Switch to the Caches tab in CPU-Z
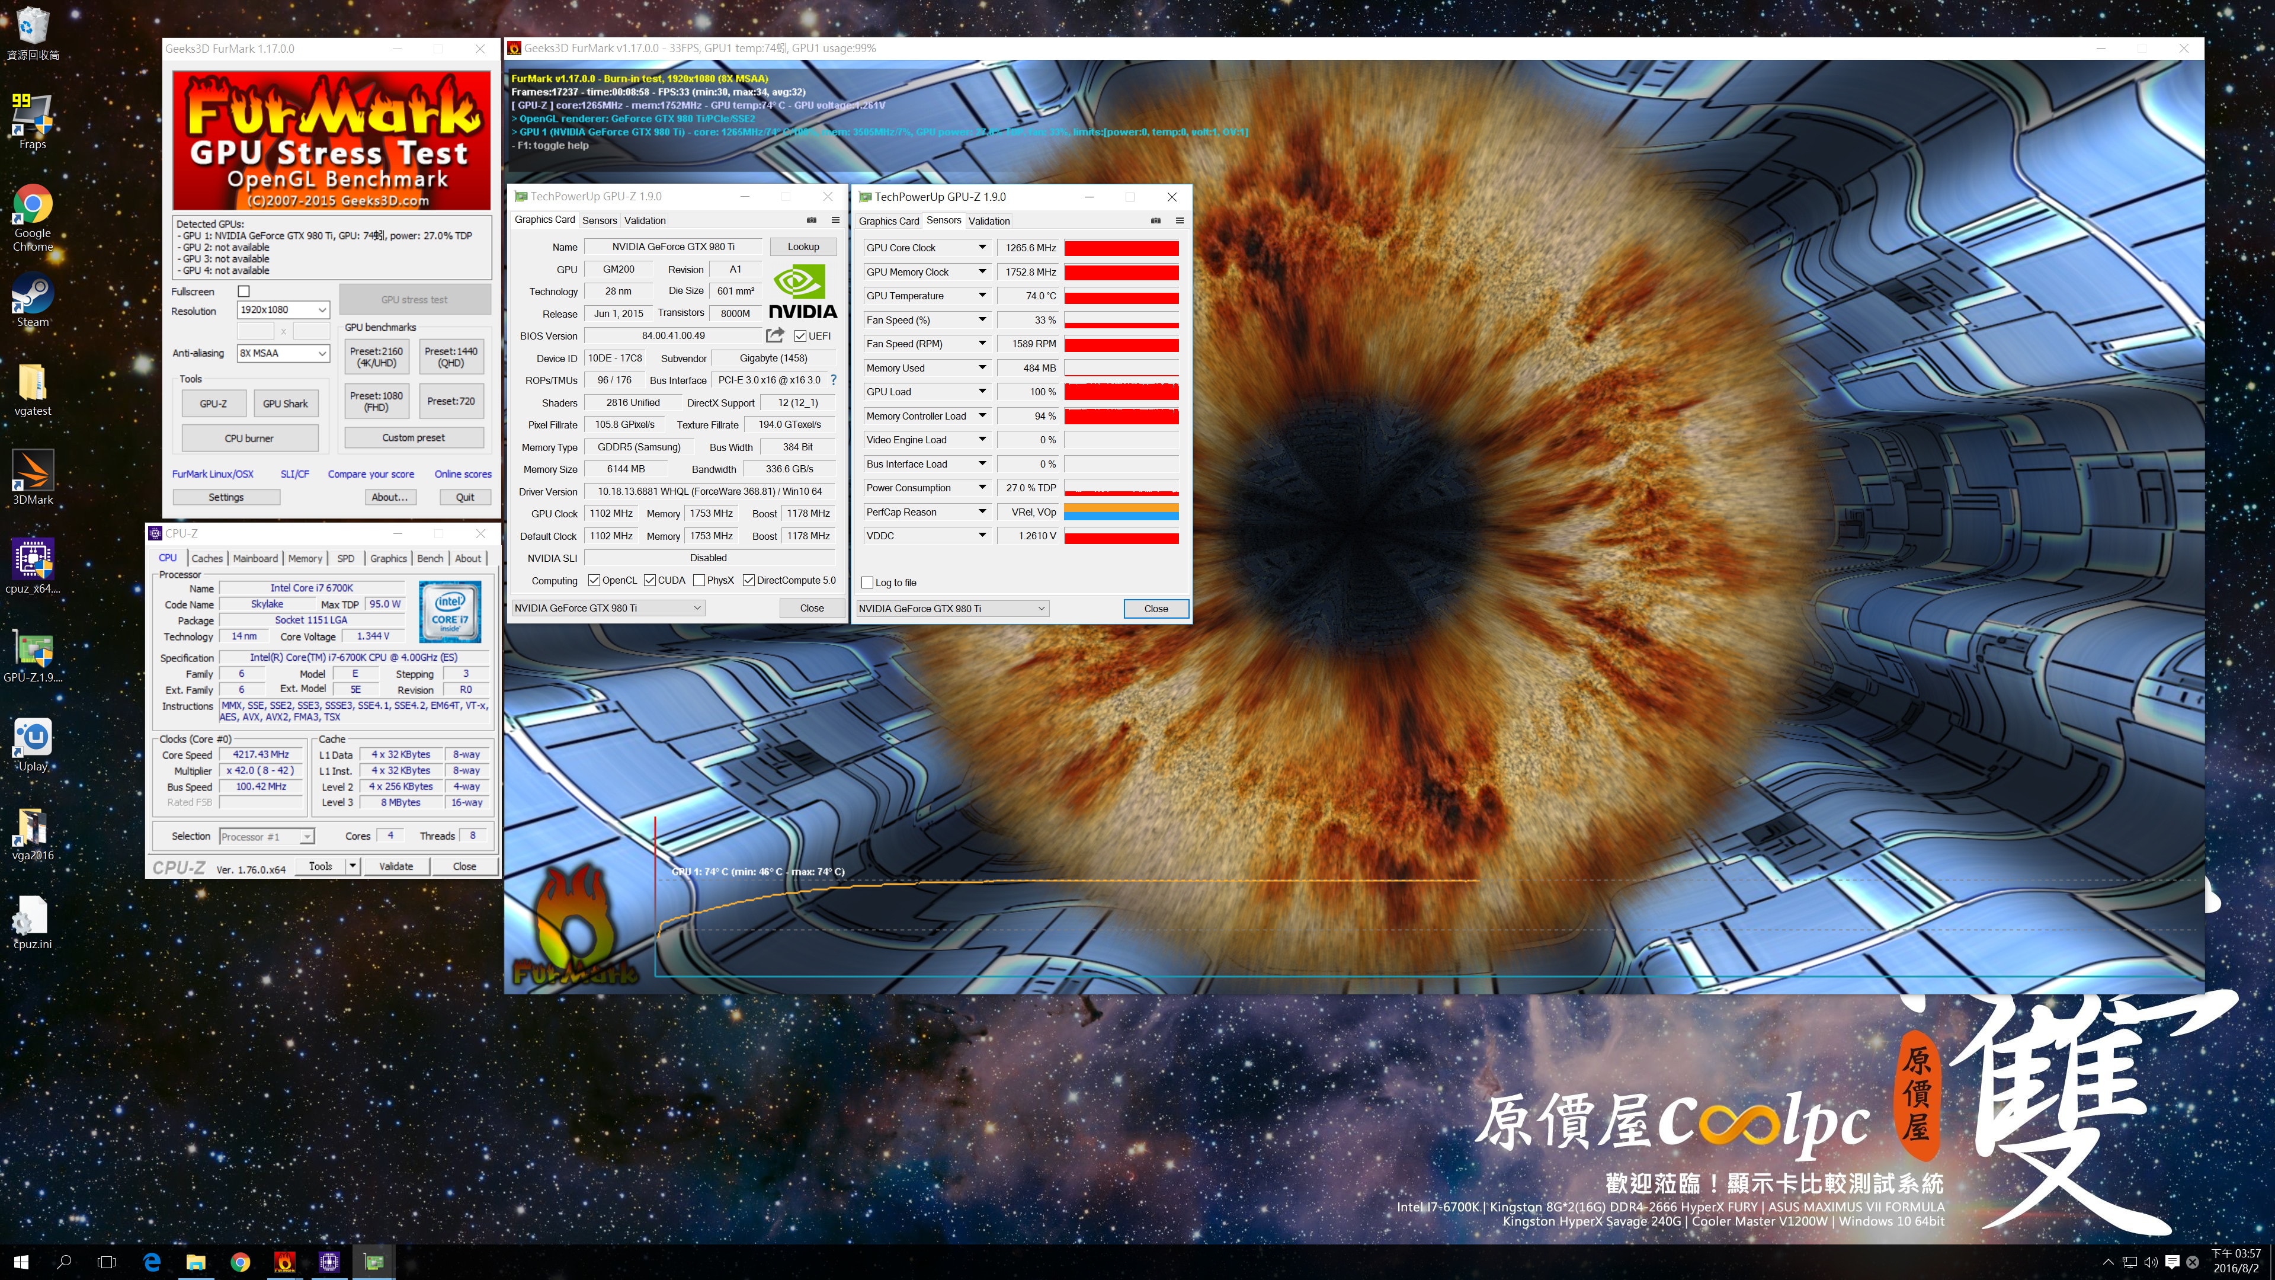 tap(207, 558)
